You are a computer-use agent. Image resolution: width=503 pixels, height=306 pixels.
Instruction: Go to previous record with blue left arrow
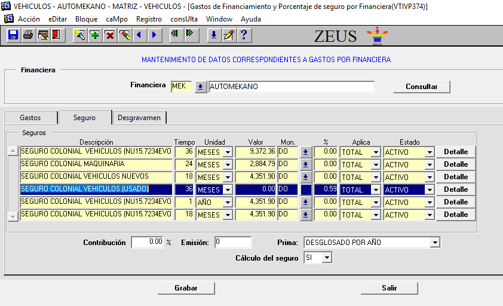(x=139, y=35)
